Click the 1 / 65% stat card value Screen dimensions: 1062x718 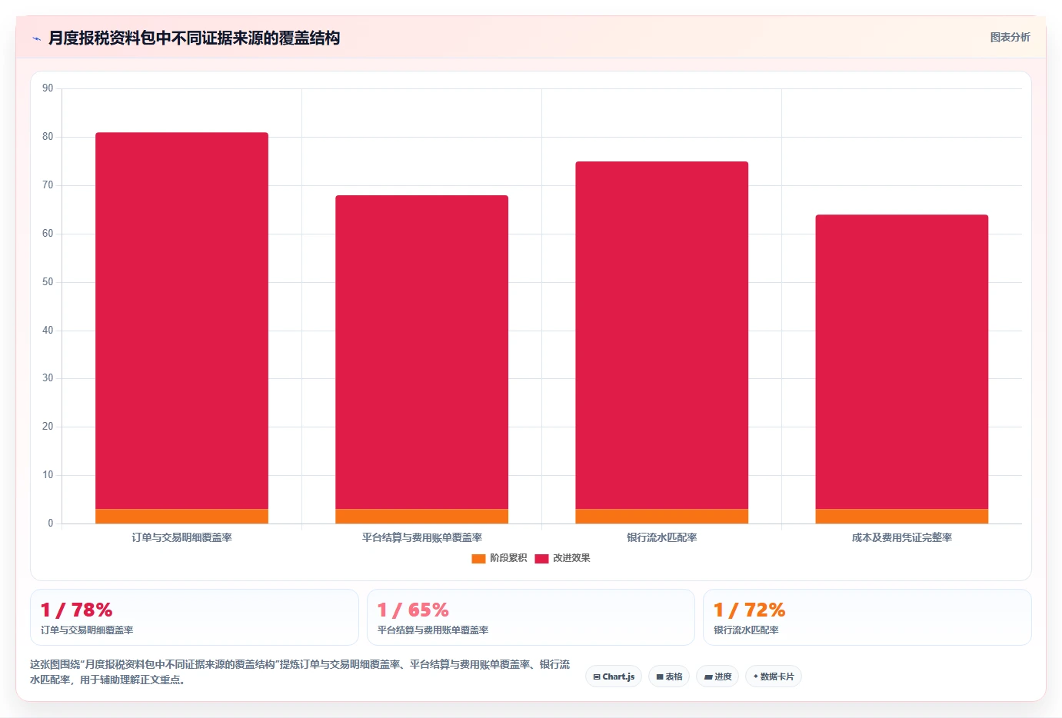413,610
